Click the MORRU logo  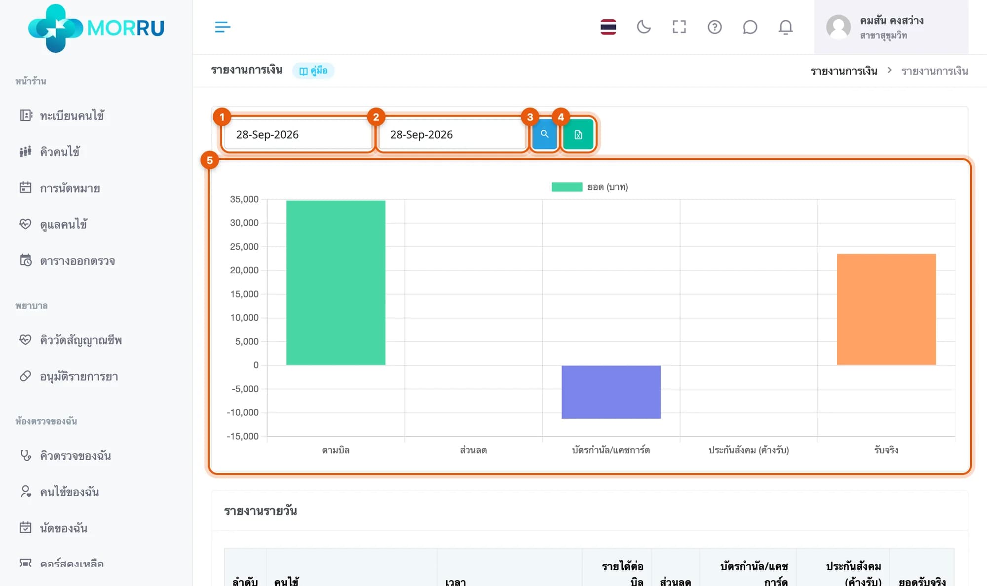pyautogui.click(x=96, y=28)
